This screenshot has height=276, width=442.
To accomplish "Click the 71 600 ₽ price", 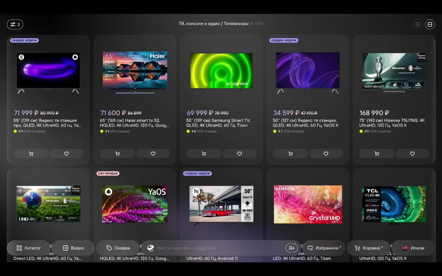I will (113, 113).
